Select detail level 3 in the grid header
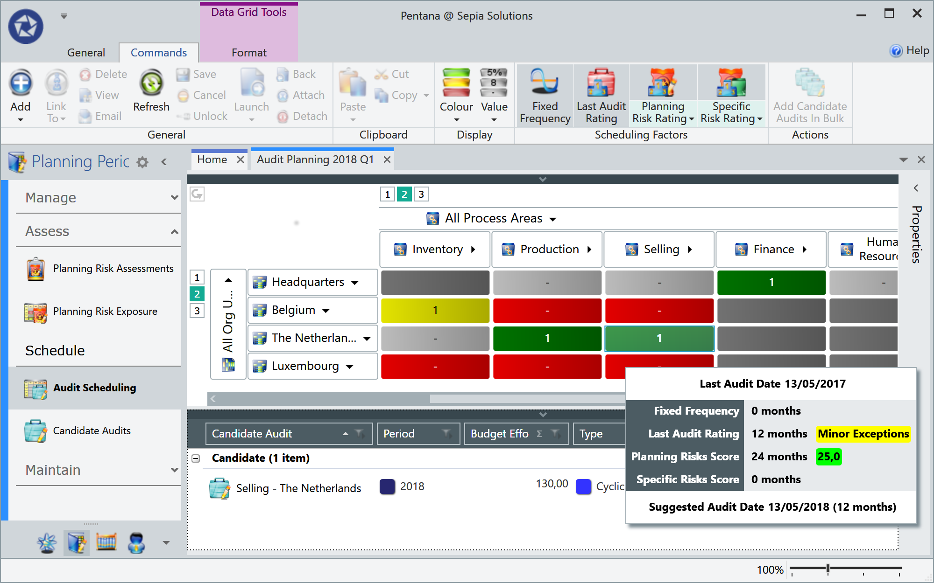Screen dimensions: 934x583 pos(421,194)
